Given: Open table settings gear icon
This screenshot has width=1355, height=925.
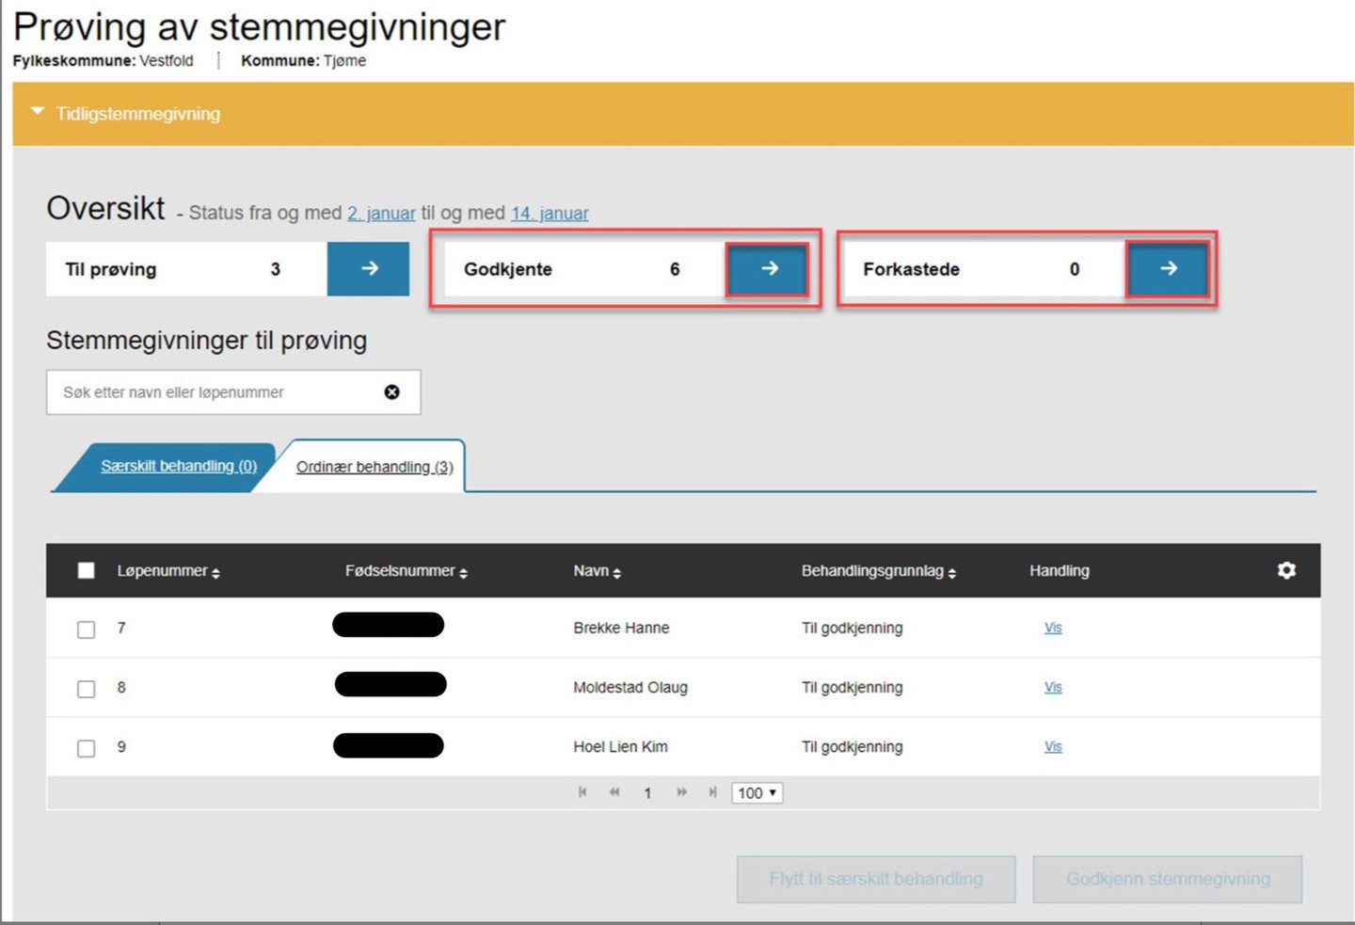Looking at the screenshot, I should point(1286,570).
